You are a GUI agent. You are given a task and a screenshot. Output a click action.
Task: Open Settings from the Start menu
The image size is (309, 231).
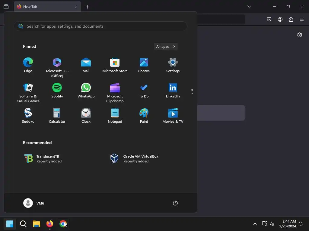(x=173, y=65)
